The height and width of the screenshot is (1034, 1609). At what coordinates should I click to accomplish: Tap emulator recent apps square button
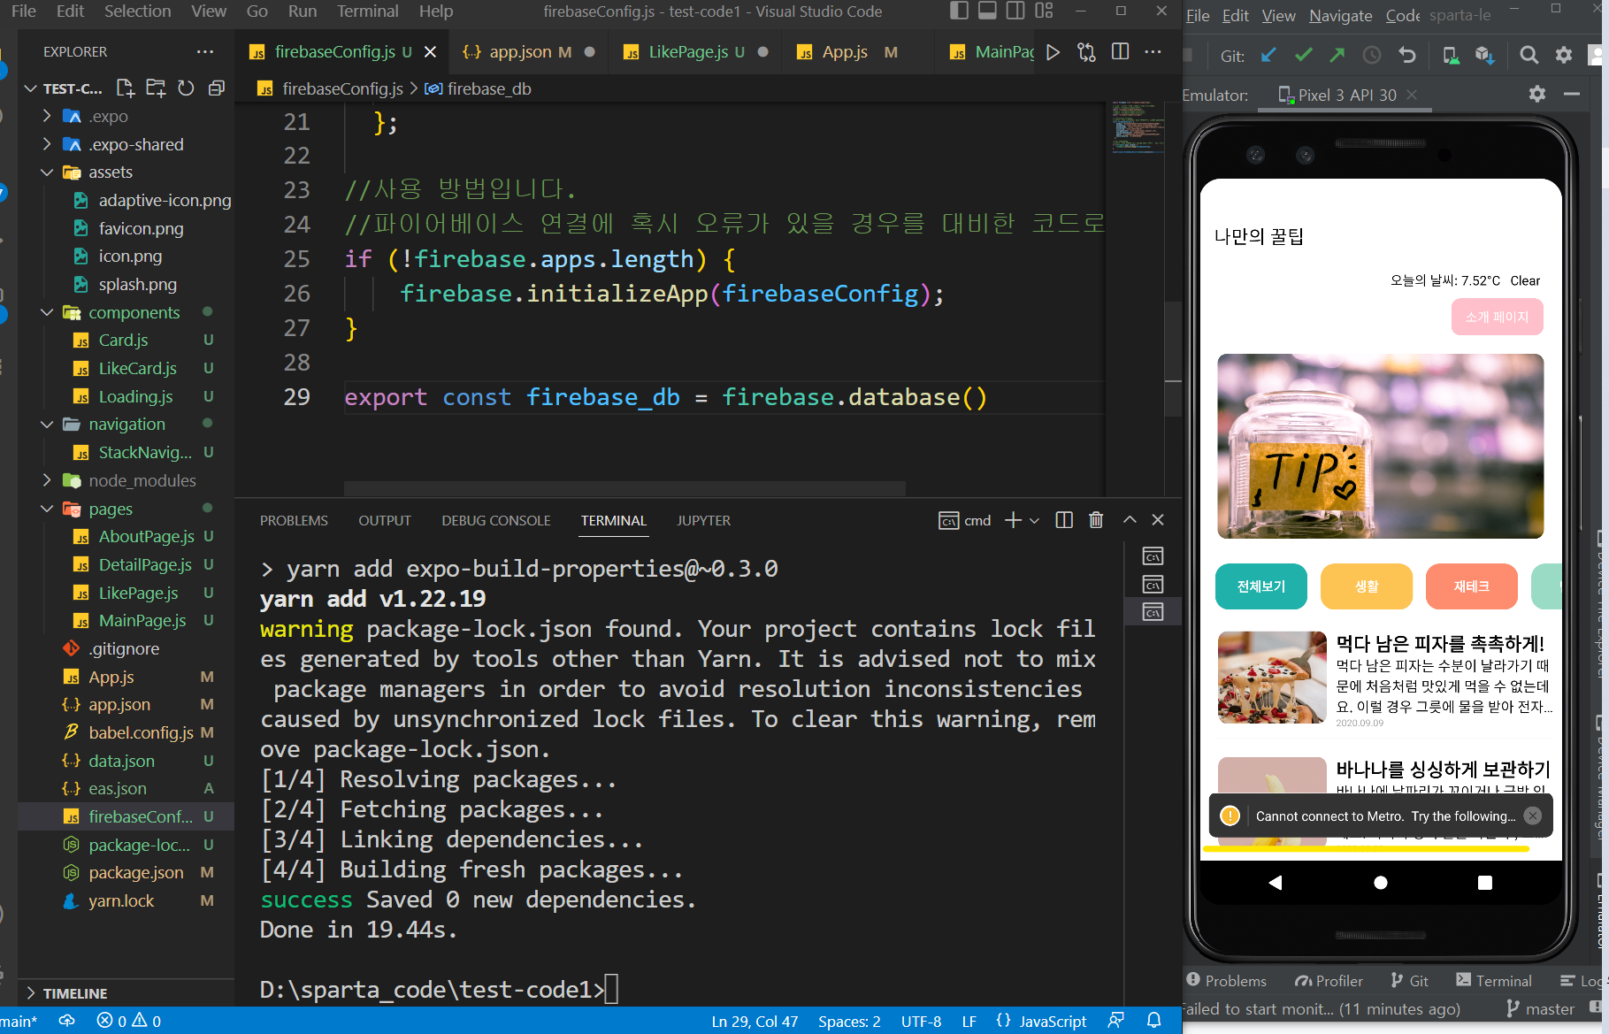1485,882
